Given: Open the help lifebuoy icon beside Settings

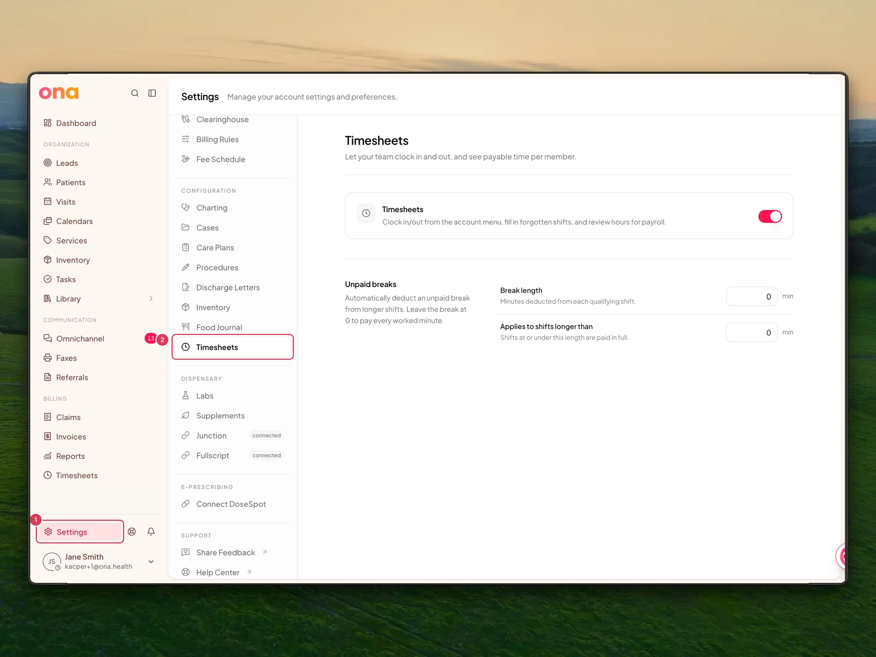Looking at the screenshot, I should (132, 532).
